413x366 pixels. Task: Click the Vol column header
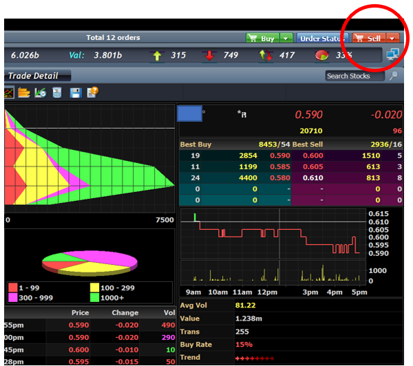click(169, 312)
